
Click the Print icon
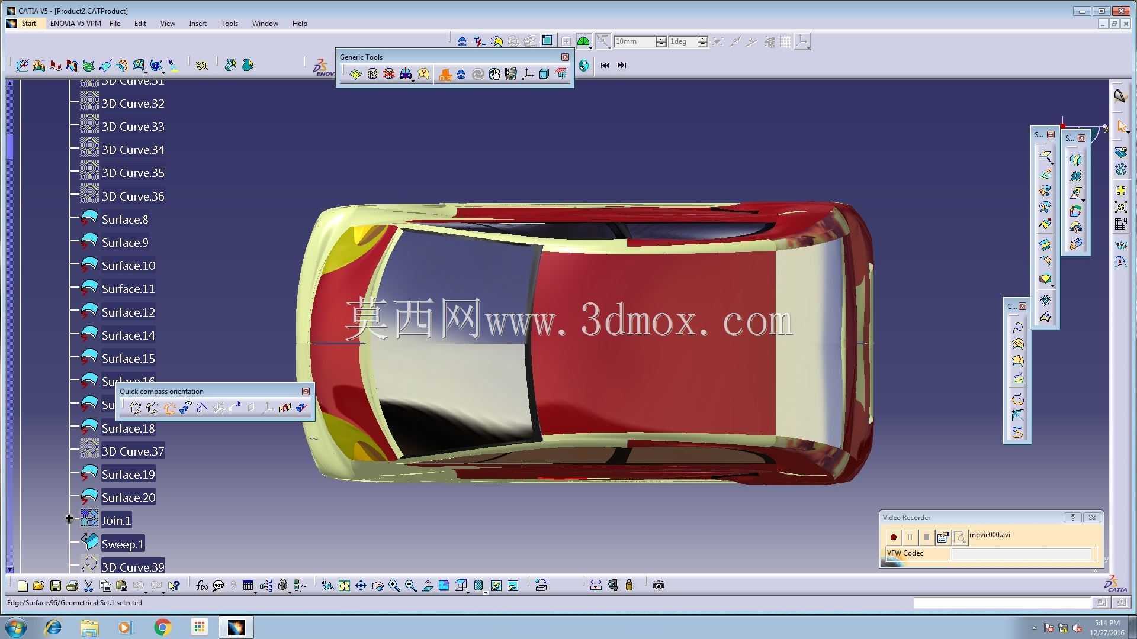(72, 586)
